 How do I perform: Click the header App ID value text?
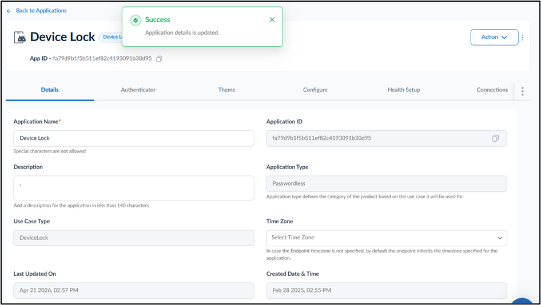pos(102,59)
